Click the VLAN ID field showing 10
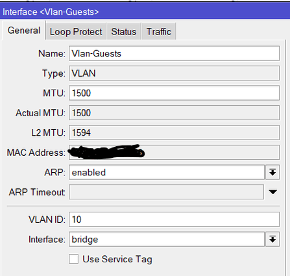 click(174, 220)
